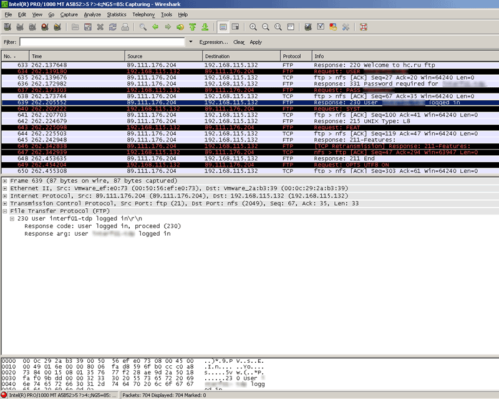Click the Expression... filter button
Screen dimensions: 499x399
click(213, 42)
